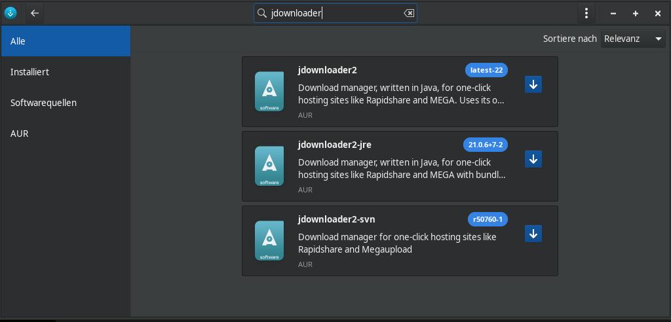The height and width of the screenshot is (322, 671).
Task: Click the download arrow for jdownloader2-jre
Action: click(533, 159)
